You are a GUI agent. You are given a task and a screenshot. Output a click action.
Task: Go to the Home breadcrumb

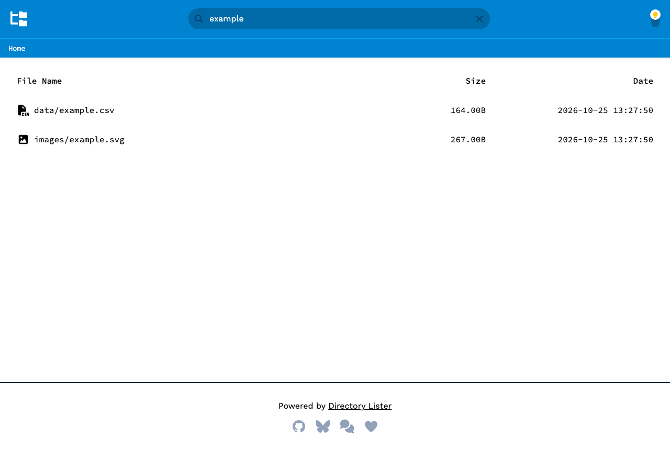click(x=17, y=48)
